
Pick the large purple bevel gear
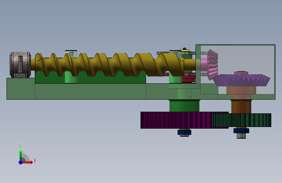tap(242, 80)
